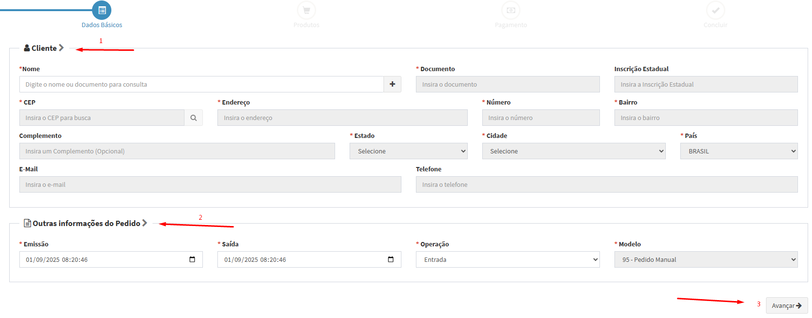Screen dimensions: 812x318
Task: Open the Cidade dropdown
Action: coord(573,151)
